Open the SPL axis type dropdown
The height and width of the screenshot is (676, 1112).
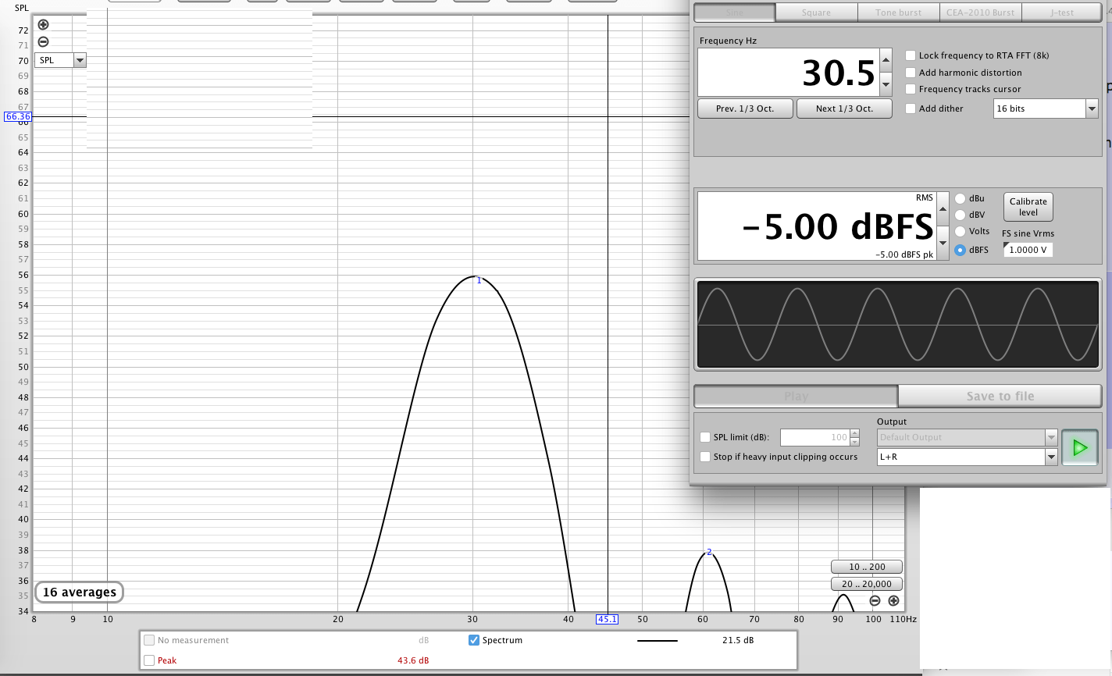tap(80, 60)
